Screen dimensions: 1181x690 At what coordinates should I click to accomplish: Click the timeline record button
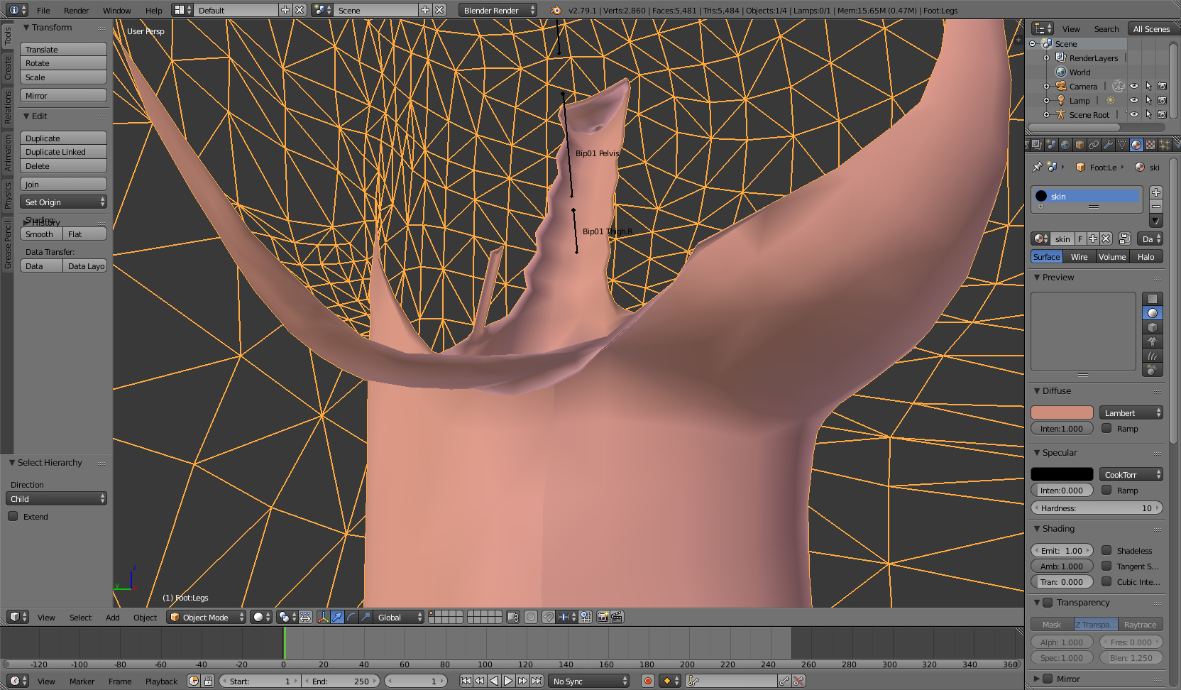pos(647,681)
